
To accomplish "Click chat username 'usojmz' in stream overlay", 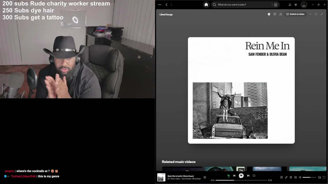I will [9, 171].
